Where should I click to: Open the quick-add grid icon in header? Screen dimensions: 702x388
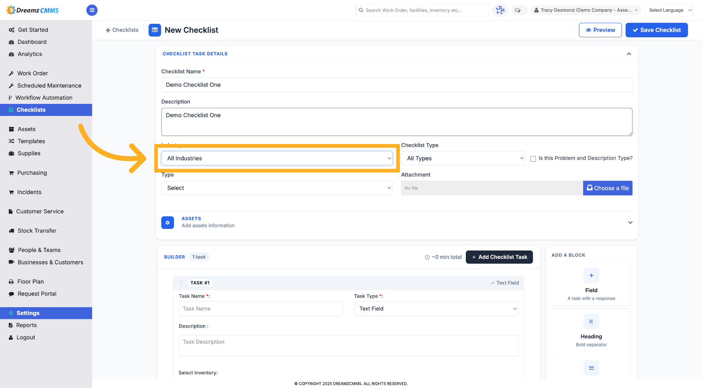point(500,10)
